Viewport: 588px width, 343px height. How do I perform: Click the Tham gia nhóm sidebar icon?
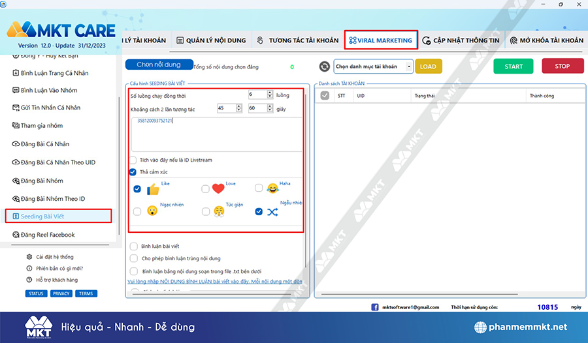(x=16, y=125)
